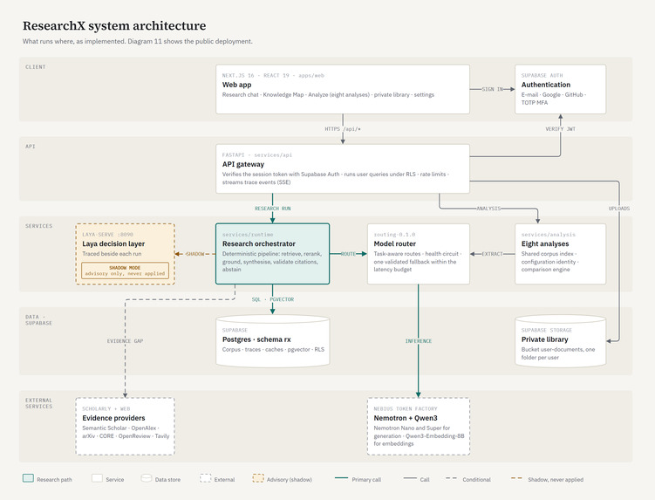Viewport: 655px width, 500px height.
Task: Click the NEBIUS TOKEN FACTORY caption
Action: click(x=406, y=409)
